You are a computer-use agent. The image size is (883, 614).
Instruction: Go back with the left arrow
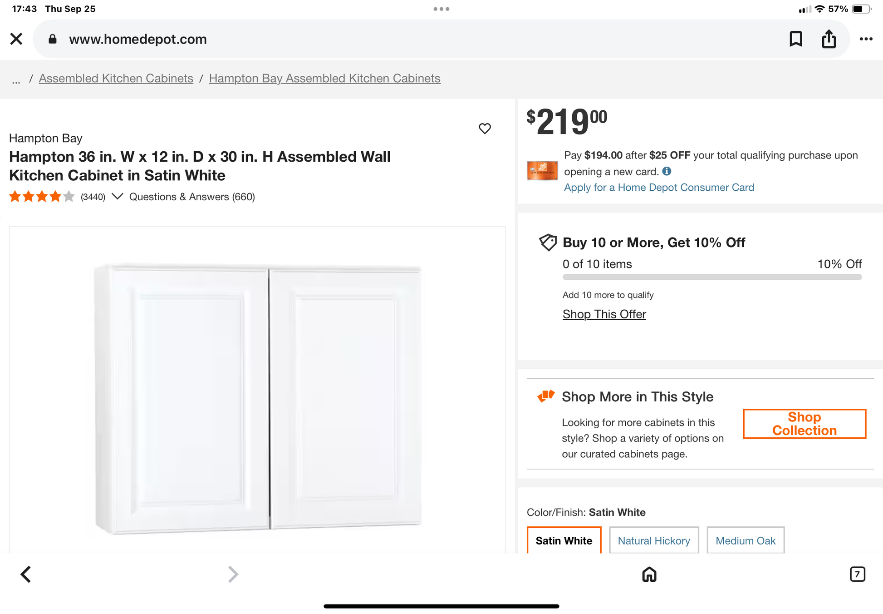point(26,574)
